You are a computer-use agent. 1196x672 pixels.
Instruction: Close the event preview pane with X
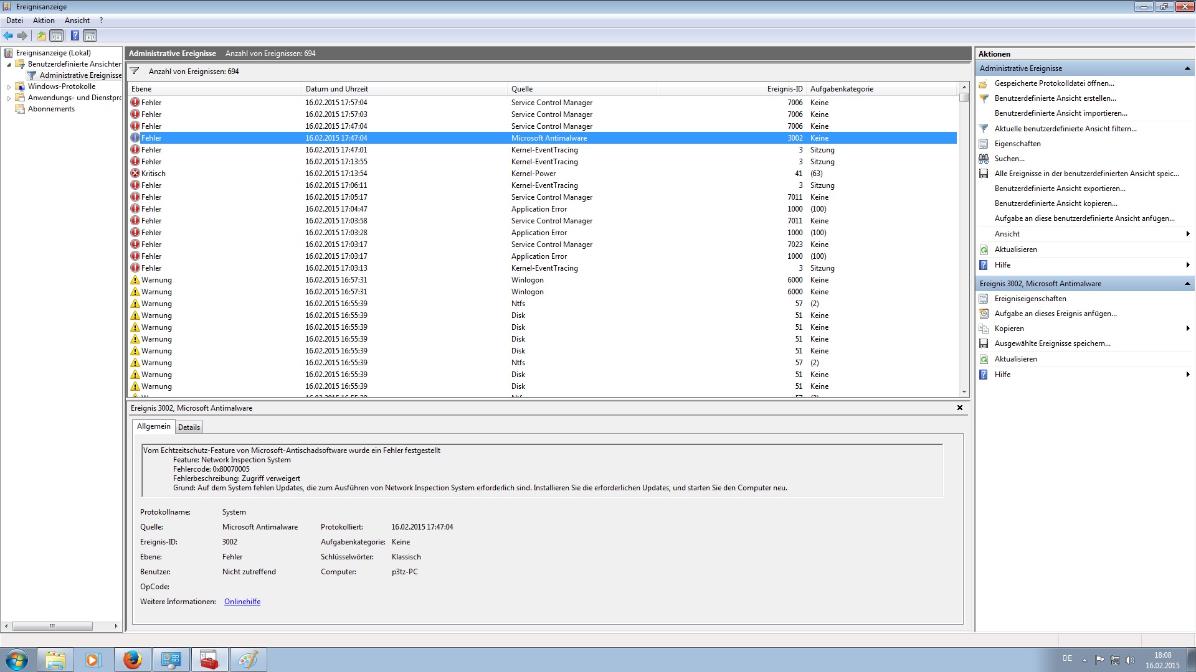click(959, 408)
